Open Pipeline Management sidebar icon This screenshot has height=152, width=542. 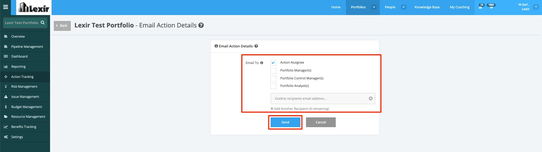[x=6, y=47]
